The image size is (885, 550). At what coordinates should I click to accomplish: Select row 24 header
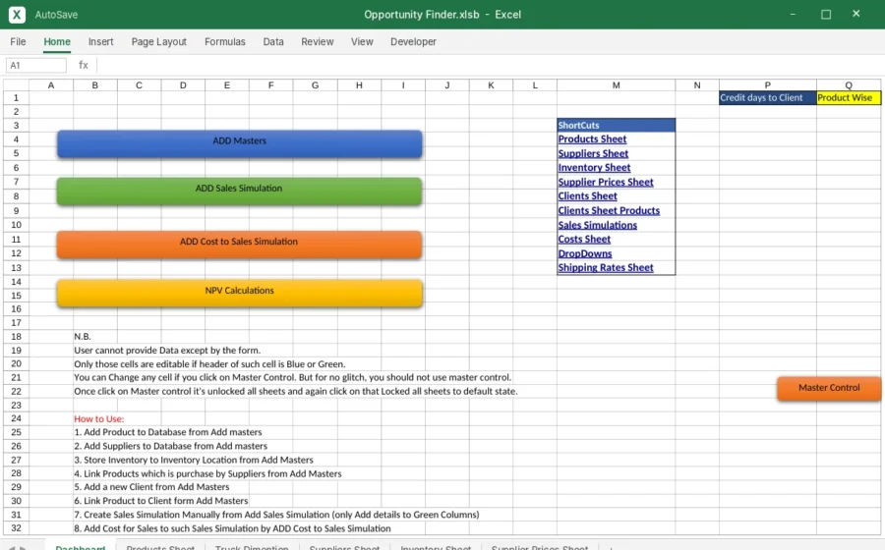(x=16, y=418)
